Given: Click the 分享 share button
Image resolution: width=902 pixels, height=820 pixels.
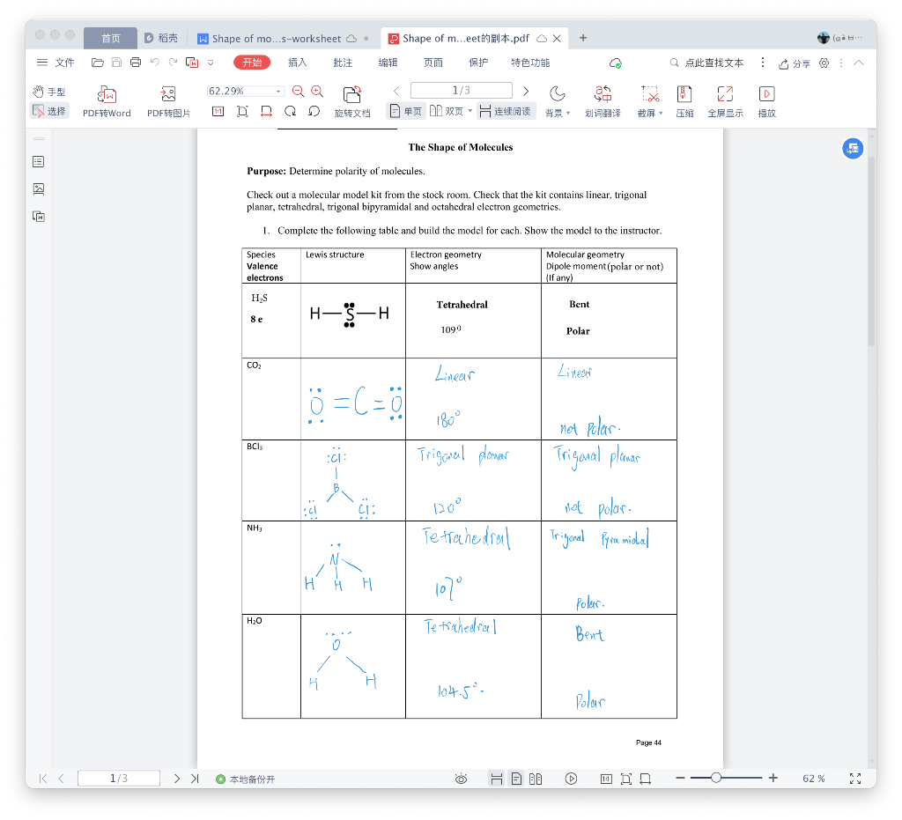Looking at the screenshot, I should coord(795,63).
